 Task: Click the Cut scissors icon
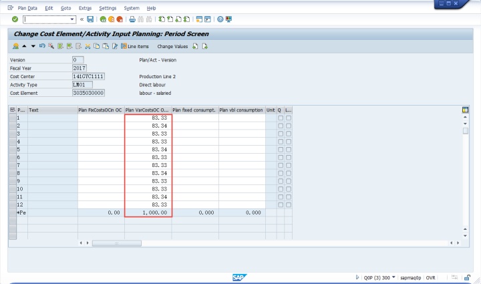[88, 46]
